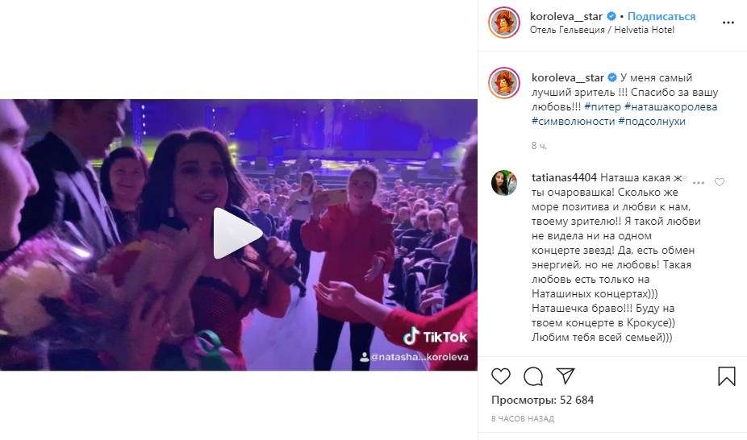Open hashtag #питер
747x440 pixels.
(x=602, y=107)
